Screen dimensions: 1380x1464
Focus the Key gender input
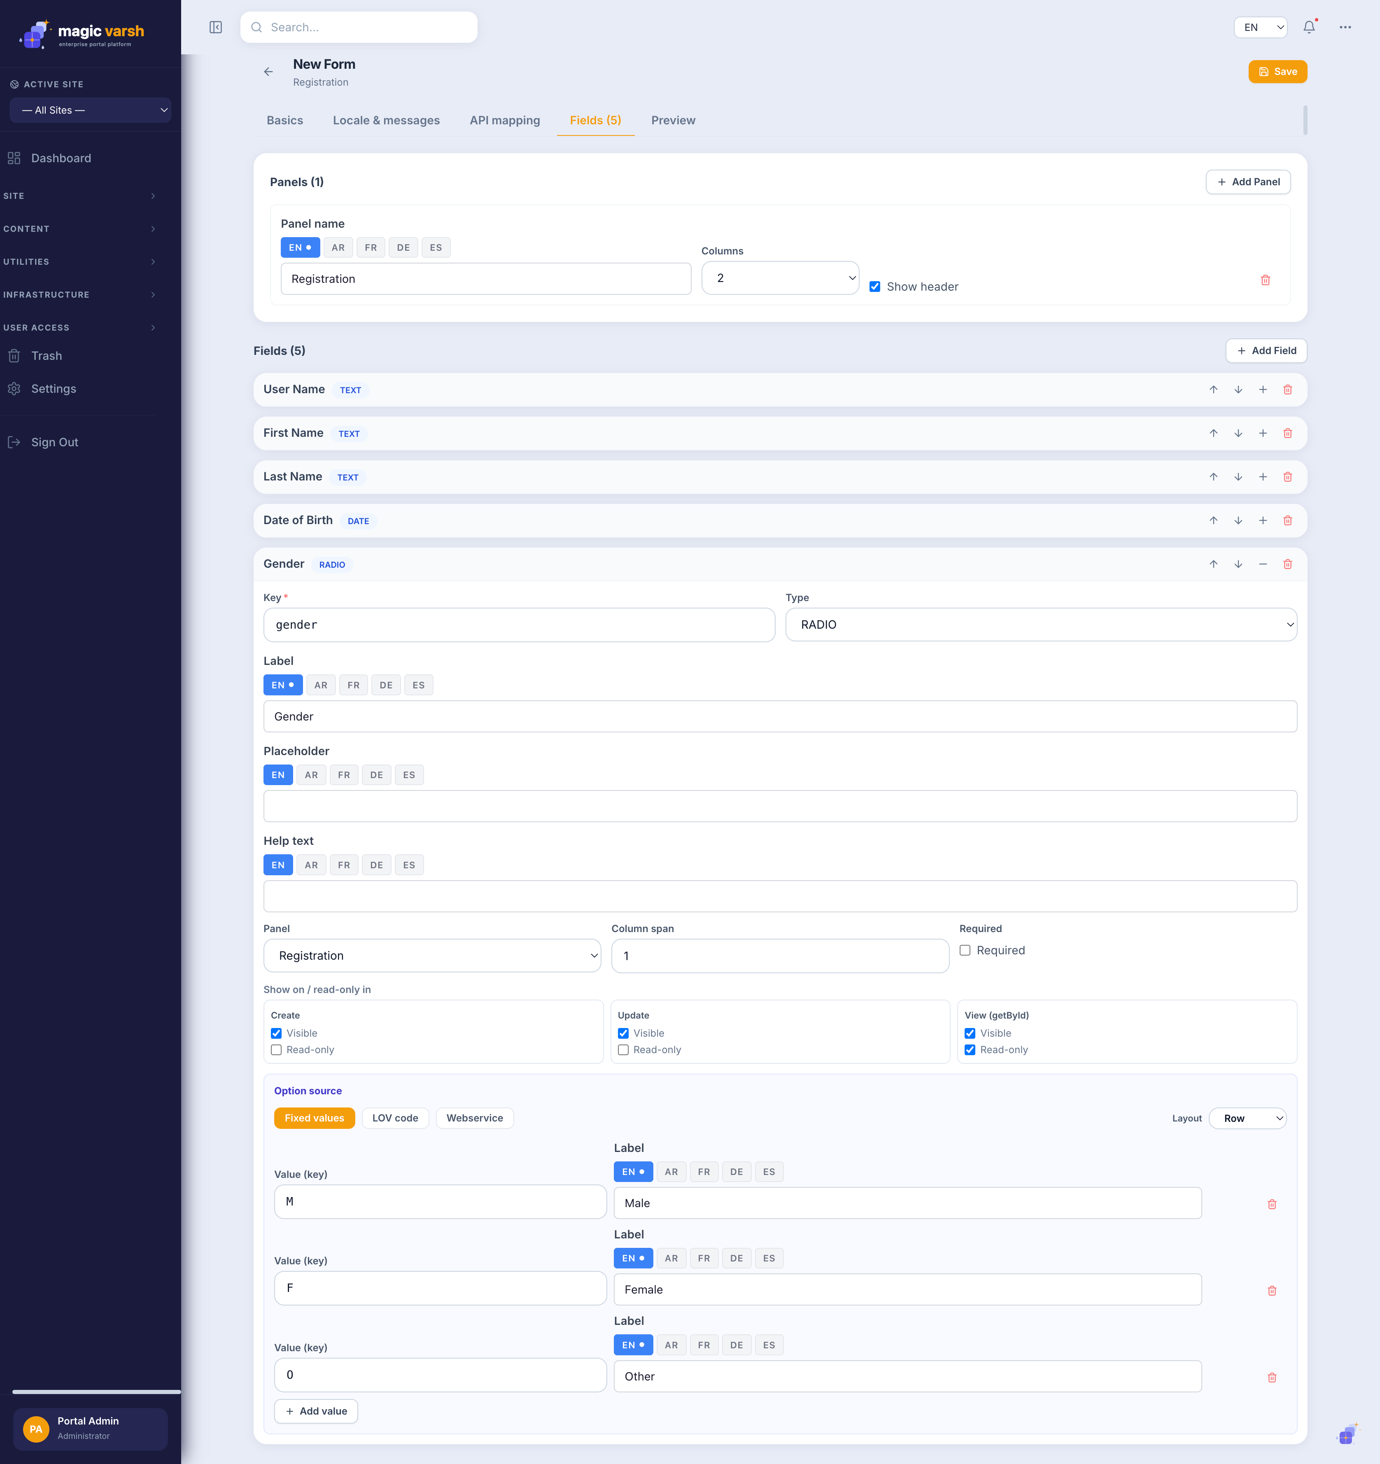519,625
